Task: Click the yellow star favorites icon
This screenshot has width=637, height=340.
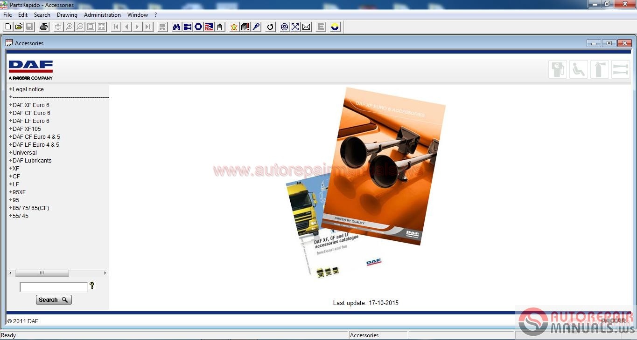Action: click(x=234, y=27)
